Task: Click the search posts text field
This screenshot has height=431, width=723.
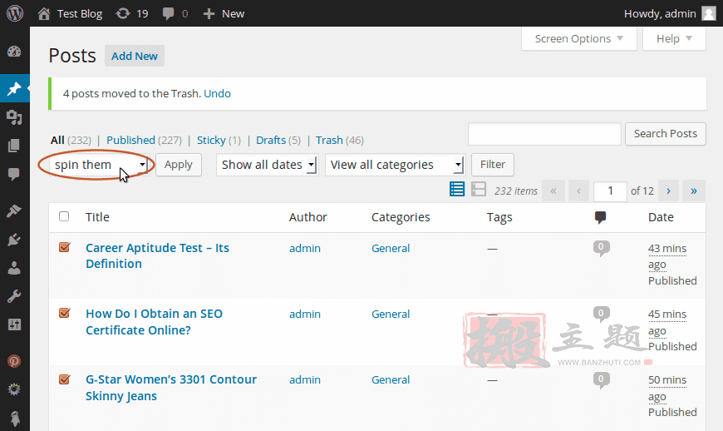Action: pyautogui.click(x=544, y=134)
